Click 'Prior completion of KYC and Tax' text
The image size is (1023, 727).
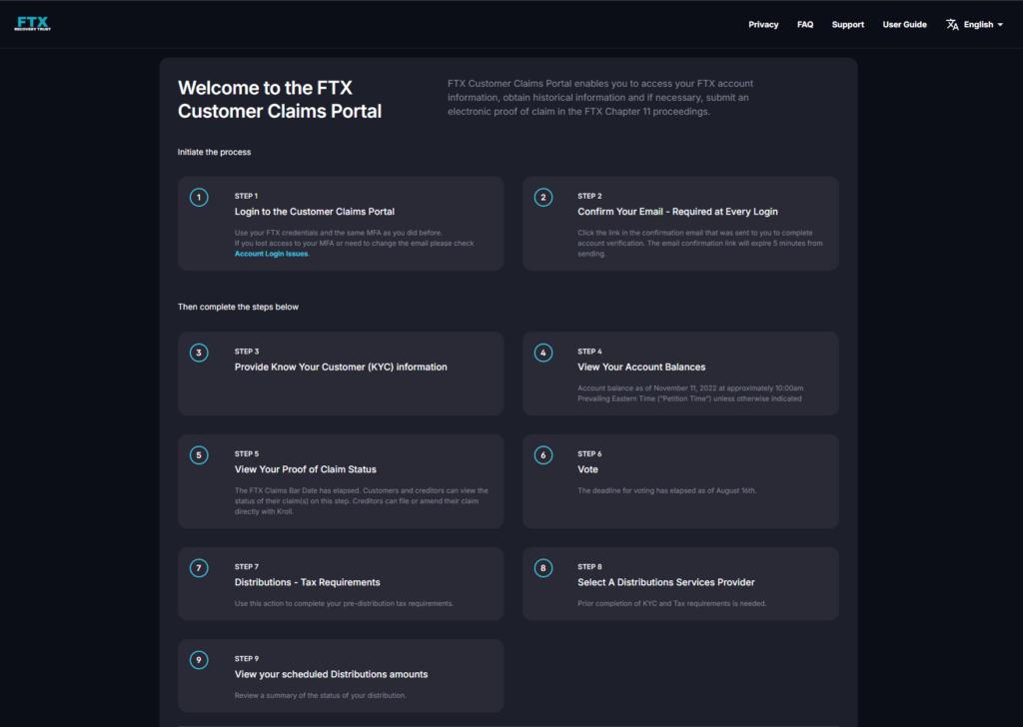click(672, 604)
